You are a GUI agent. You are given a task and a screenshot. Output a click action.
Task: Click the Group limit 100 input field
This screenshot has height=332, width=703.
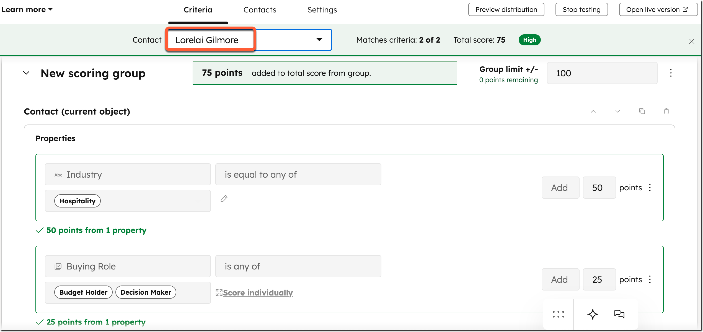(602, 73)
